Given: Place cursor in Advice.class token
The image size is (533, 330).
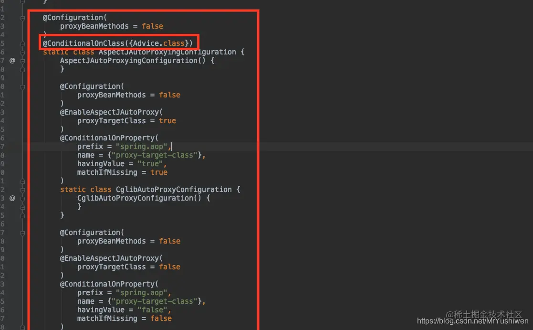Looking at the screenshot, I should pos(159,43).
